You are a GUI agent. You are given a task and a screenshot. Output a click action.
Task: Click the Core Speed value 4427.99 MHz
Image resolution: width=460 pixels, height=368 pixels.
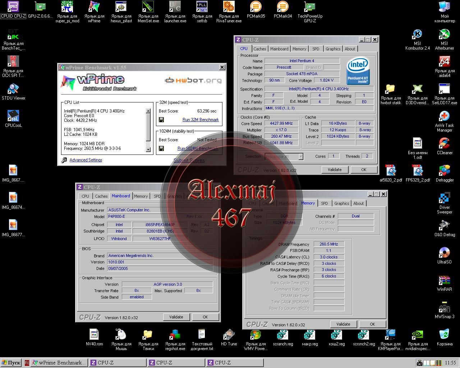281,123
